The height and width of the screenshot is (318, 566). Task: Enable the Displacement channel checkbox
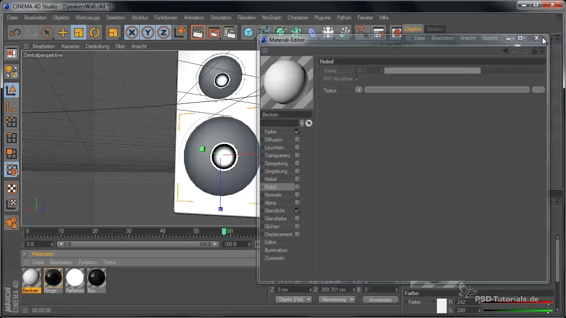click(x=297, y=234)
